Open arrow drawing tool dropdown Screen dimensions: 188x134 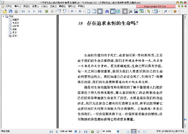[x=169, y=11]
